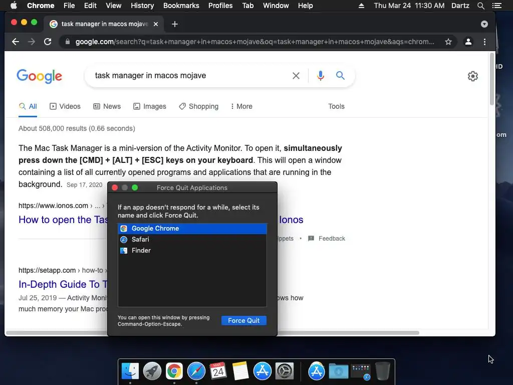This screenshot has height=385, width=513.
Task: Click the Google logo
Action: point(39,76)
